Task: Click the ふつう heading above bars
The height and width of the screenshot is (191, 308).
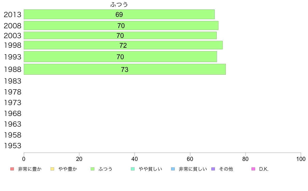Action: point(119,4)
